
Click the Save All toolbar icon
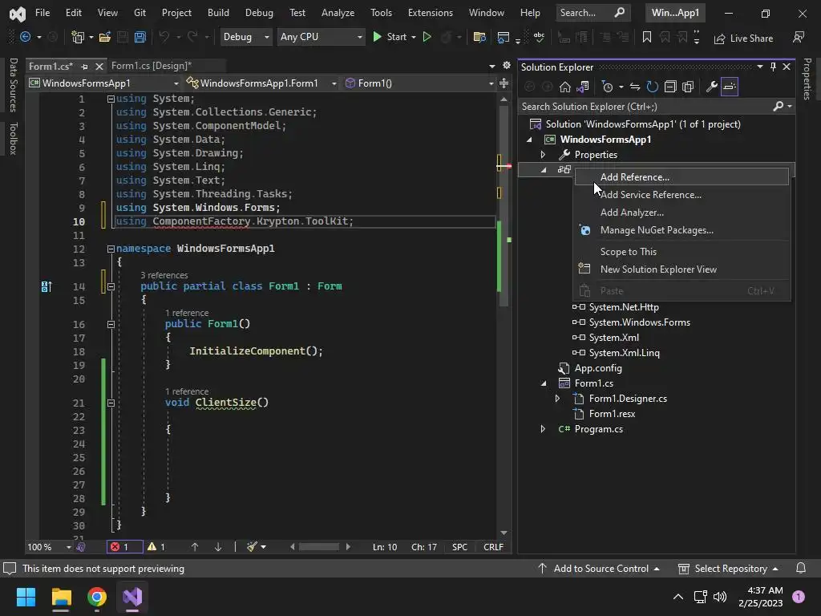click(140, 37)
